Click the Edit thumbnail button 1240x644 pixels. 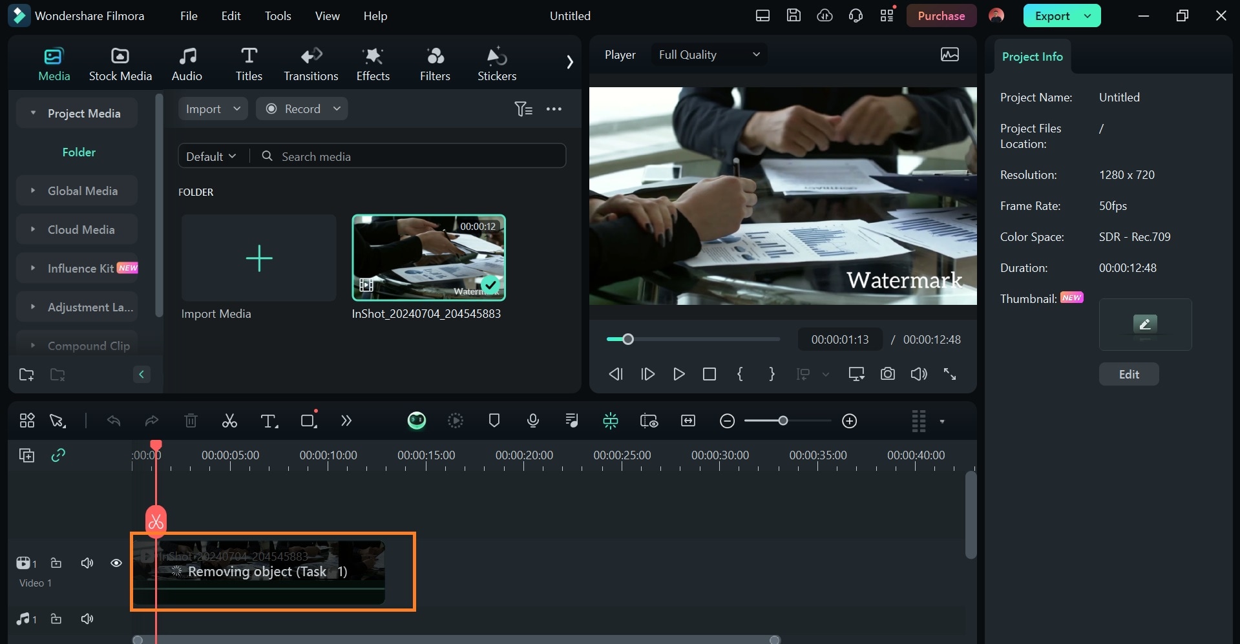tap(1129, 375)
